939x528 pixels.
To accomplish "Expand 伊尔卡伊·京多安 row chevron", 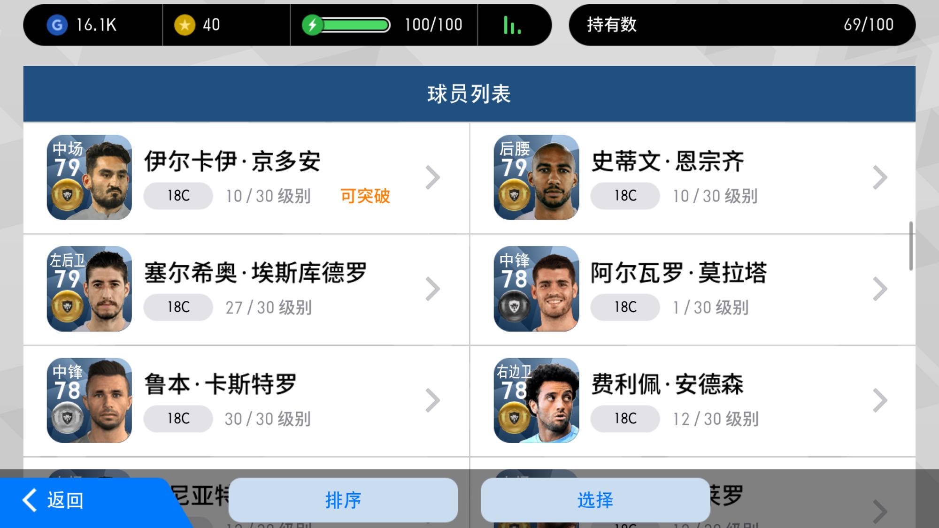I will point(432,177).
